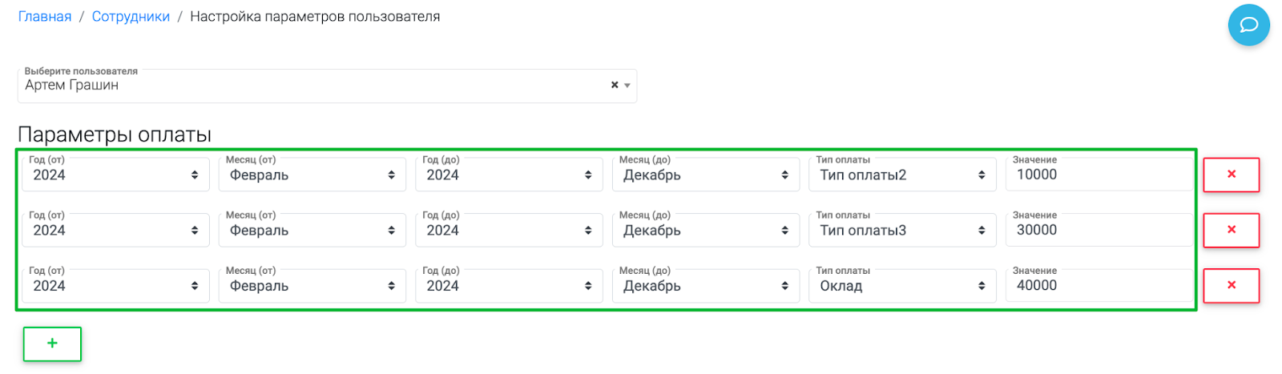Delete the Оклад payment row
Viewport: 1282px width, 374px height.
(x=1232, y=285)
